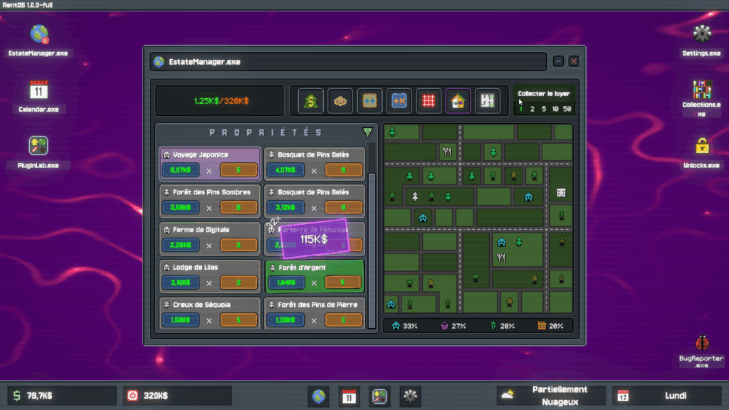
Task: Click the 320K$ target in the taskbar
Action: click(177, 396)
